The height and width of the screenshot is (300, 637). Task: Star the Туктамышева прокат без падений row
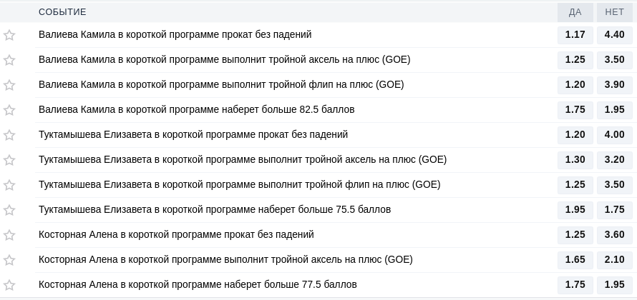(x=9, y=135)
